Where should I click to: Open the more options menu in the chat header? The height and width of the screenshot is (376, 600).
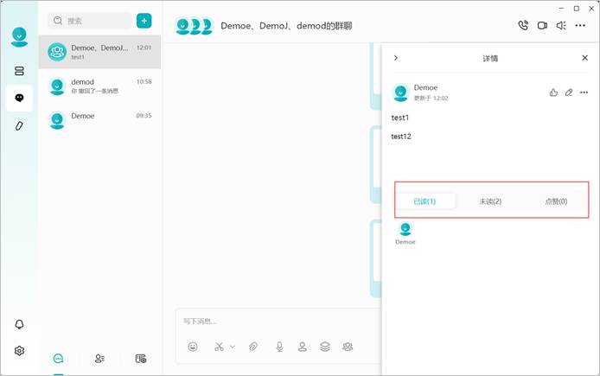(580, 26)
